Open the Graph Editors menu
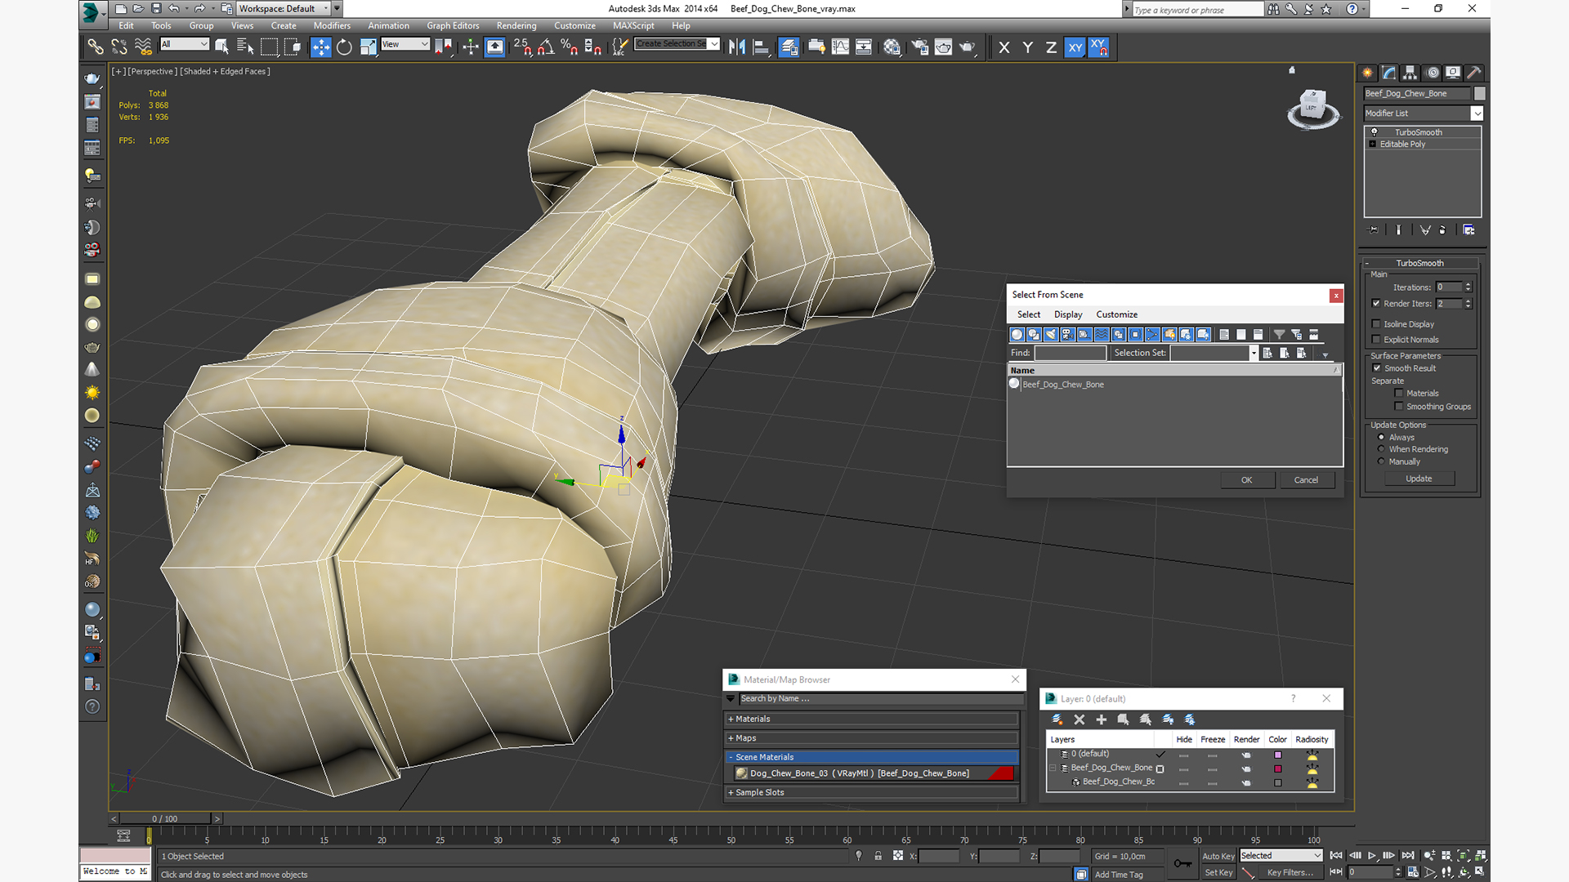 tap(453, 26)
